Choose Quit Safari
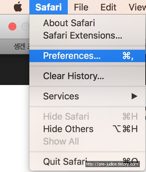The height and width of the screenshot is (172, 146). click(87, 162)
